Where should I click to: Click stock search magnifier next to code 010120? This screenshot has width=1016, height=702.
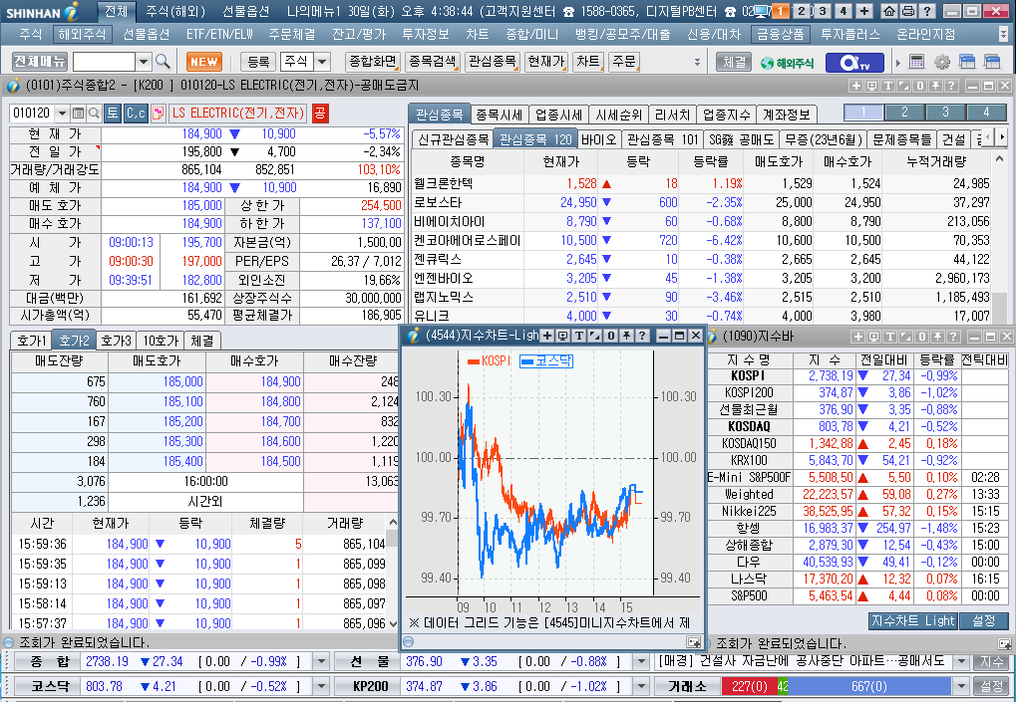coord(94,114)
